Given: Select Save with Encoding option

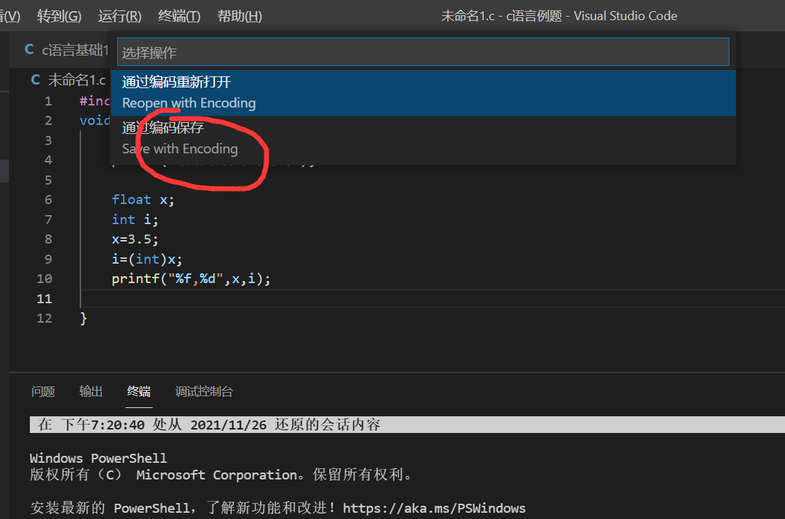Looking at the screenshot, I should coord(423,139).
